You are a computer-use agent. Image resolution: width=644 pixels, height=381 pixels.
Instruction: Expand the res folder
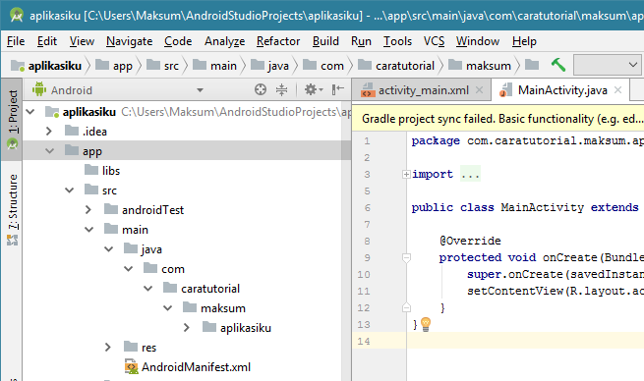point(108,347)
